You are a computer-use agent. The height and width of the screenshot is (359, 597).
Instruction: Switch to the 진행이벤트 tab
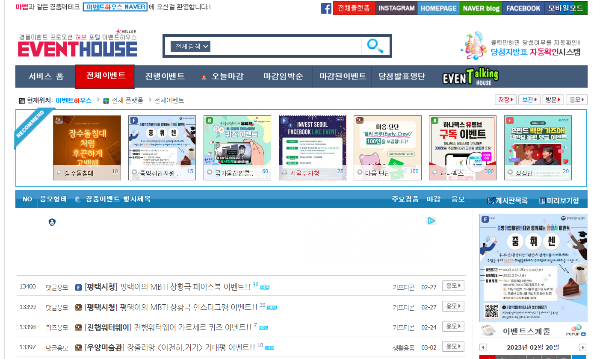tap(165, 77)
